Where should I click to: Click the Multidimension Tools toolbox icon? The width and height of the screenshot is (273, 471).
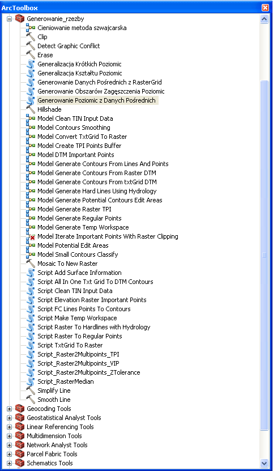coord(19,436)
